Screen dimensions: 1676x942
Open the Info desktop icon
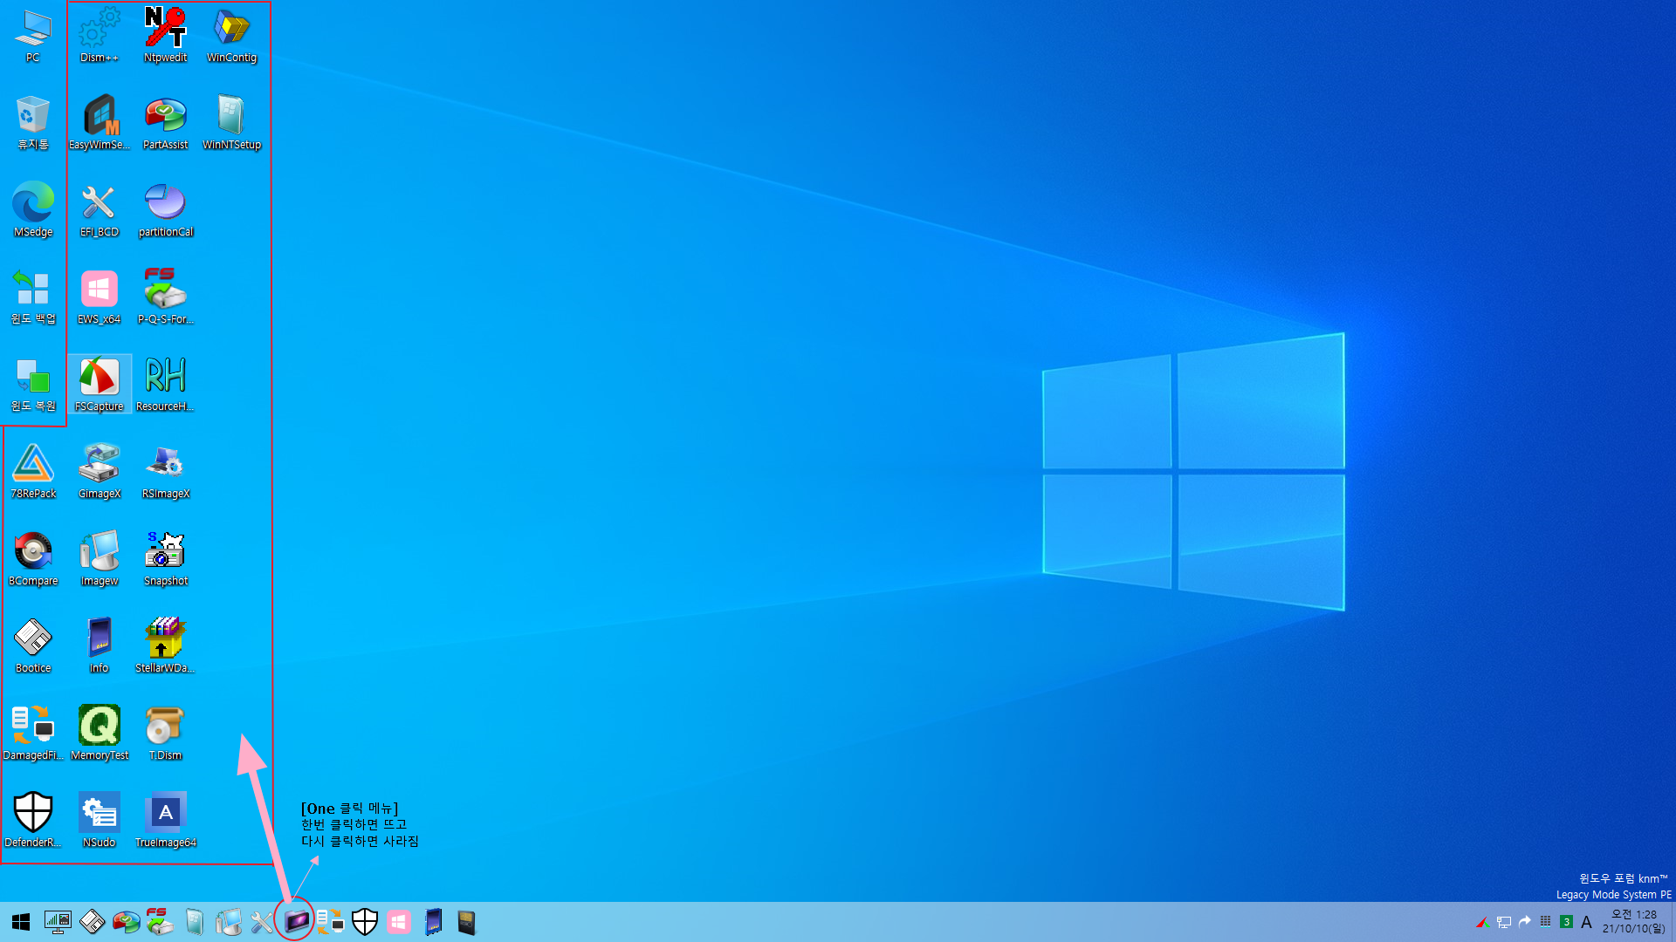(x=100, y=646)
